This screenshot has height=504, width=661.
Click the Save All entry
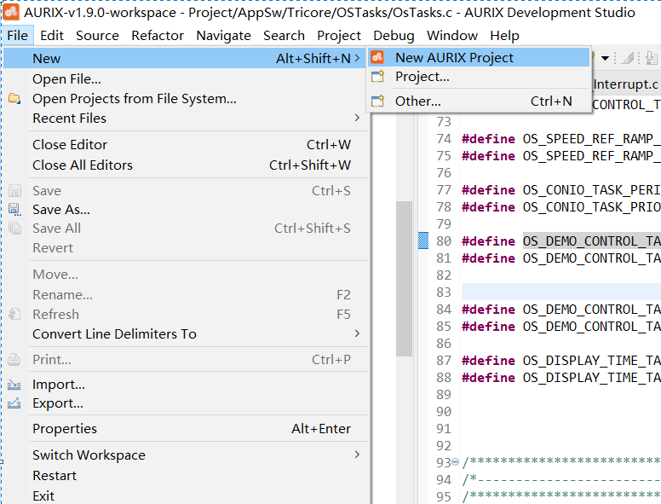186,229
